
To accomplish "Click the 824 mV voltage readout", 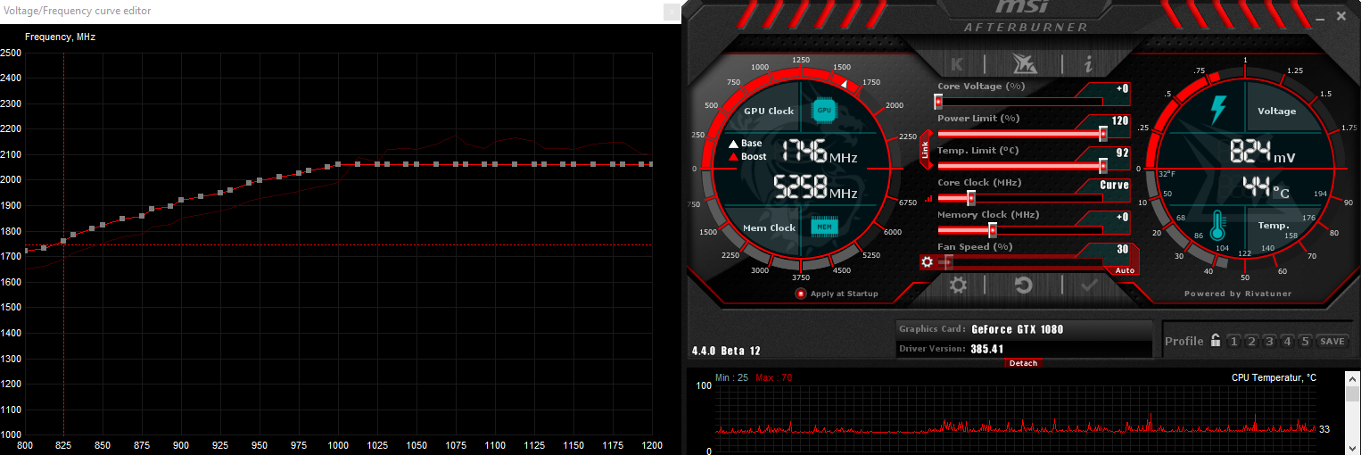I will pos(1263,152).
